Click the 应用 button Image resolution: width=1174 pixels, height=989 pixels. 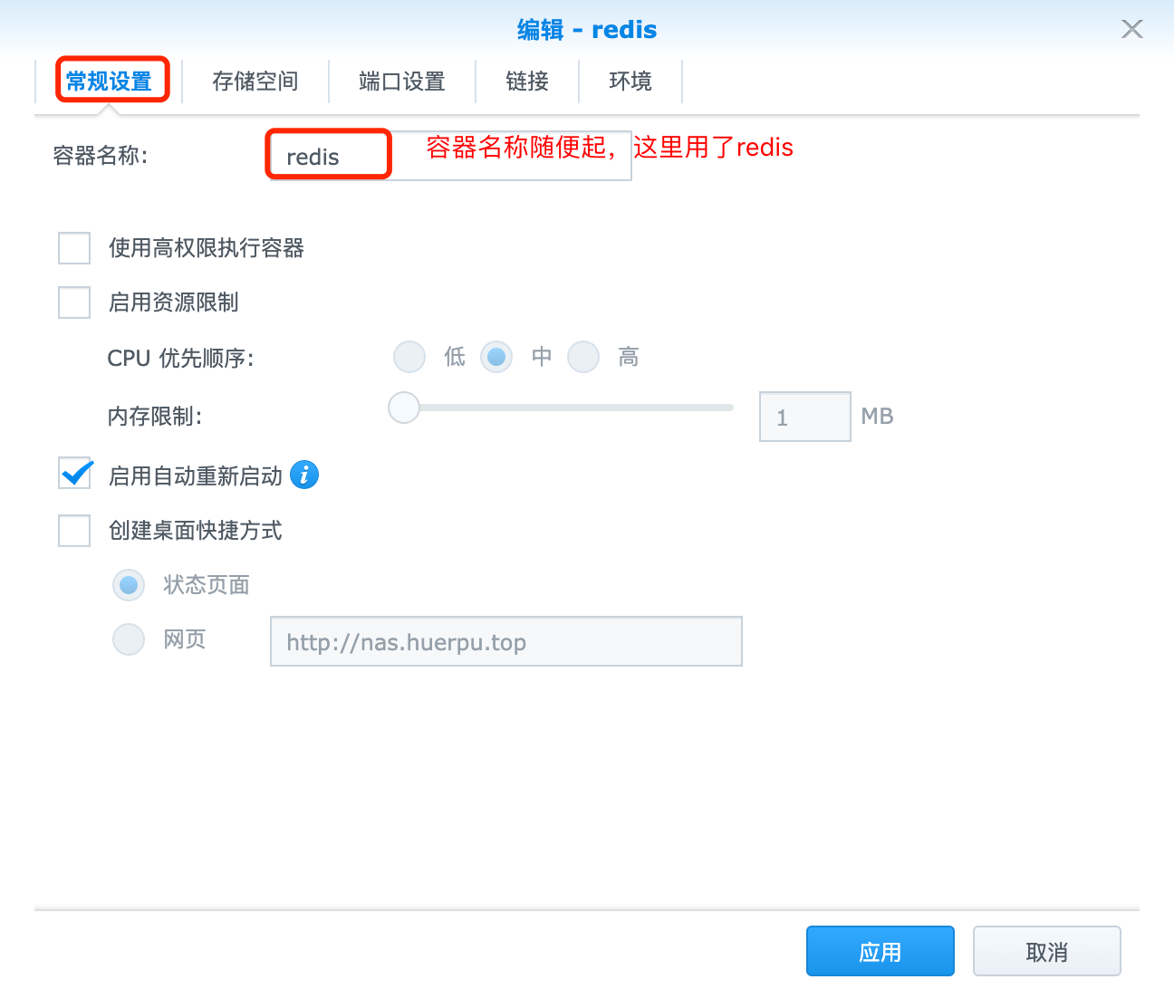tap(880, 951)
